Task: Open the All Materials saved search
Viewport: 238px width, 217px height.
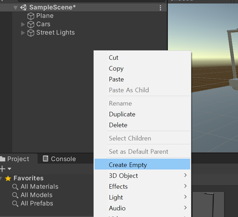Action: pos(39,187)
